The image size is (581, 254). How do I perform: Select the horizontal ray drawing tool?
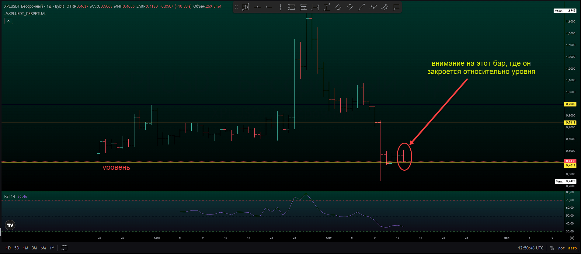[x=269, y=7]
